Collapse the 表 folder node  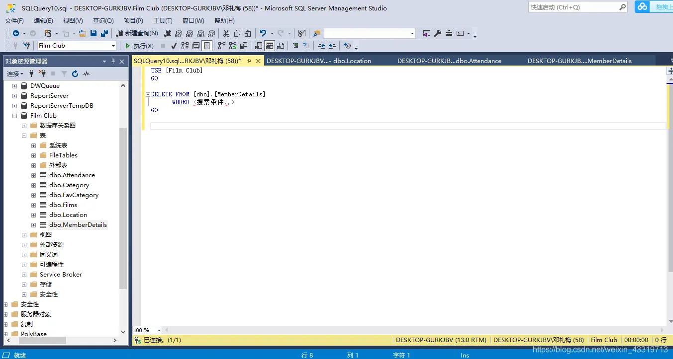coord(24,136)
